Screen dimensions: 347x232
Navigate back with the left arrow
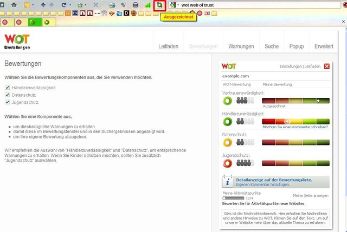click(43, 5)
